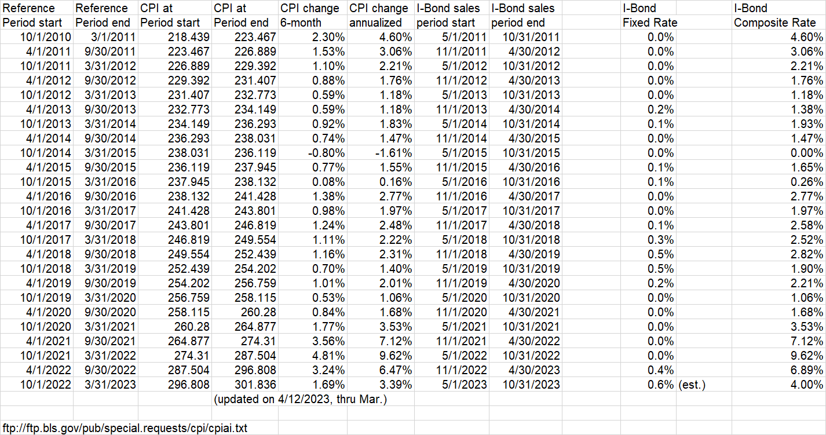The height and width of the screenshot is (435, 826).
Task: Select the 10/31/2023 sales period end cell
Action: coord(525,385)
